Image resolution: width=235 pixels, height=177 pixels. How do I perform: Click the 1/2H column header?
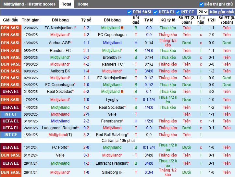pyautogui.click(x=211, y=20)
